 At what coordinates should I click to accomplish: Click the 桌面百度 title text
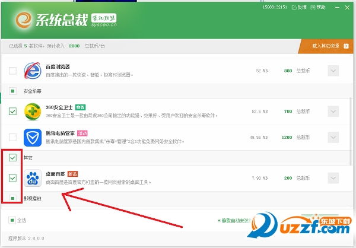(x=55, y=174)
